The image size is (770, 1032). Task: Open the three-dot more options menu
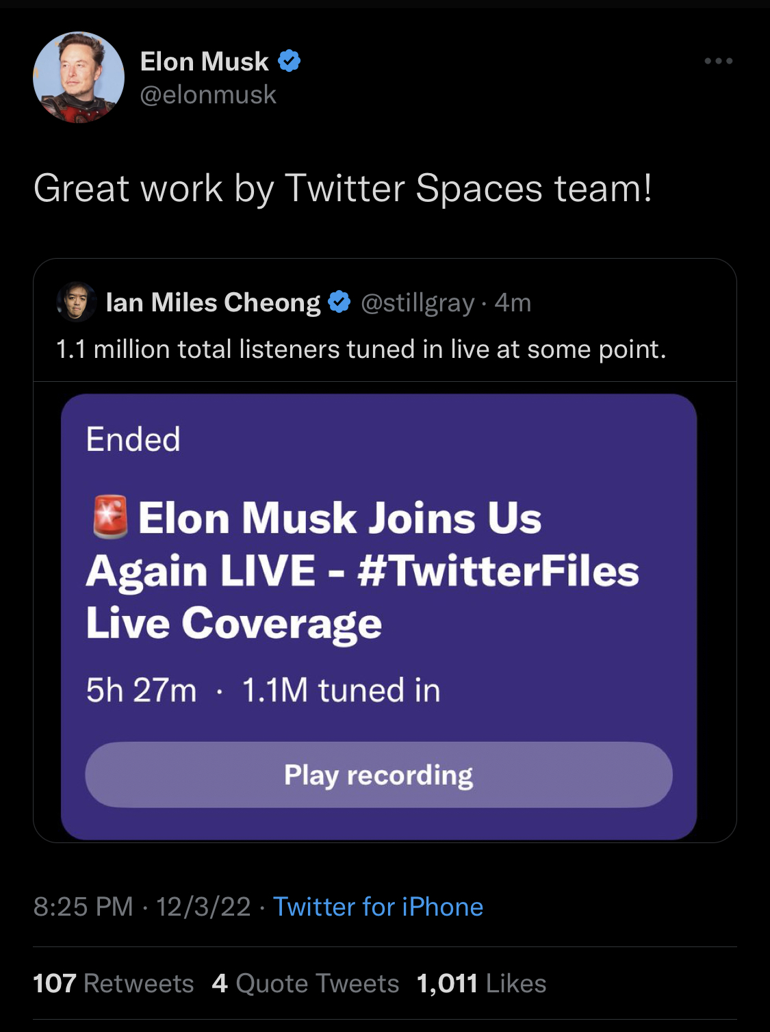click(x=718, y=62)
